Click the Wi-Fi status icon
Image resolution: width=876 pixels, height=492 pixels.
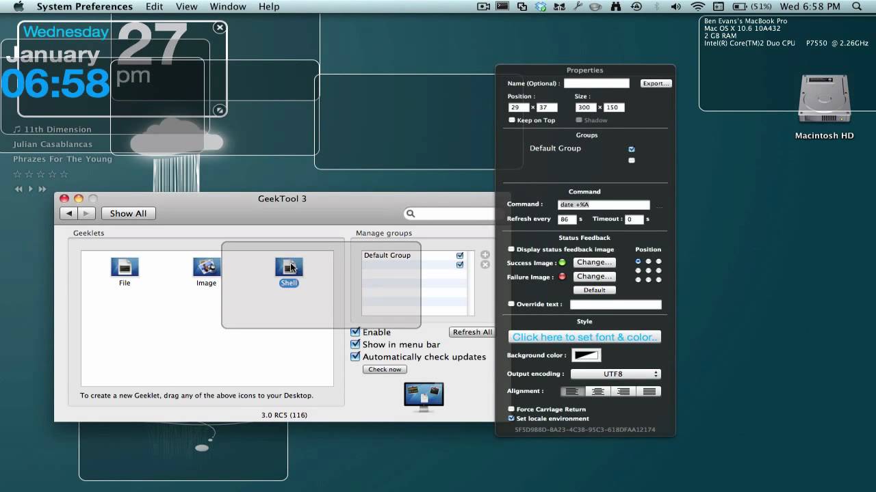698,6
